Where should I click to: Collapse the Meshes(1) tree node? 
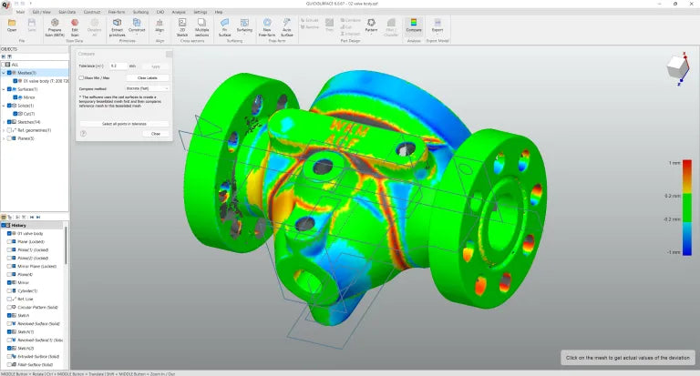pyautogui.click(x=4, y=73)
